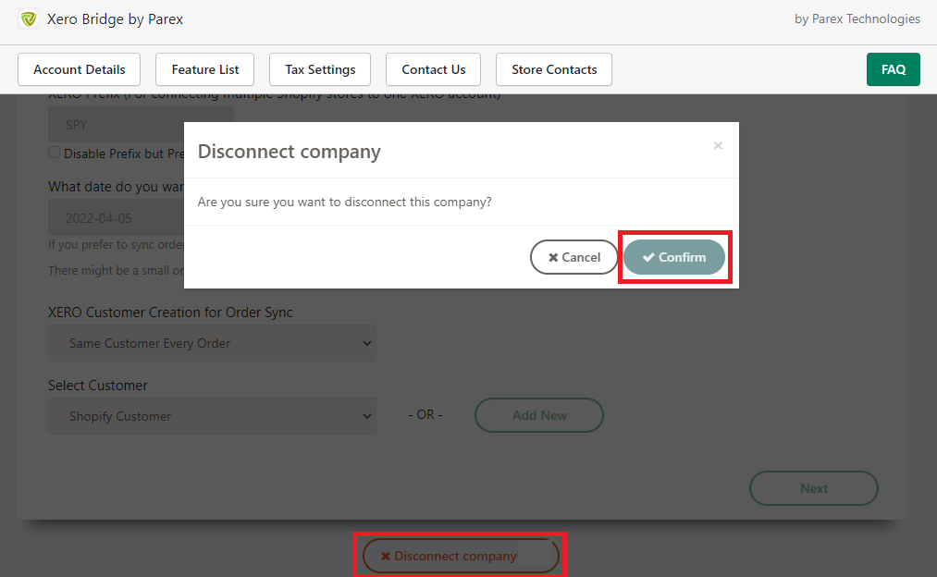The width and height of the screenshot is (937, 577).
Task: Click the 2022-04-05 date field
Action: coord(117,218)
